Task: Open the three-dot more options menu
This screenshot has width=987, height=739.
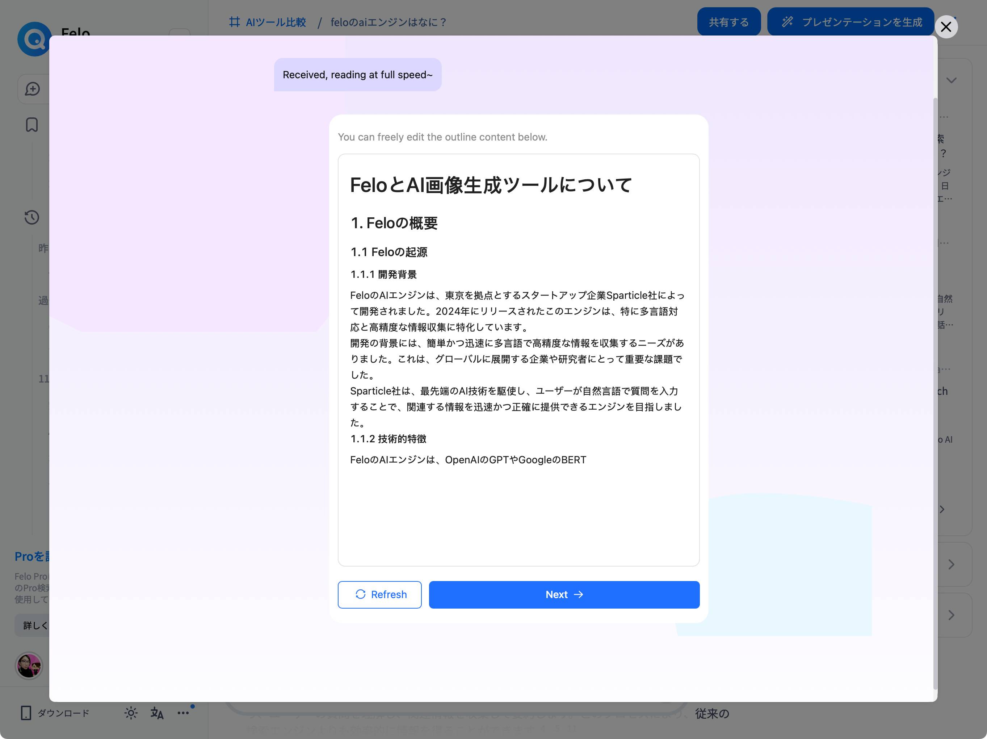Action: pos(183,713)
